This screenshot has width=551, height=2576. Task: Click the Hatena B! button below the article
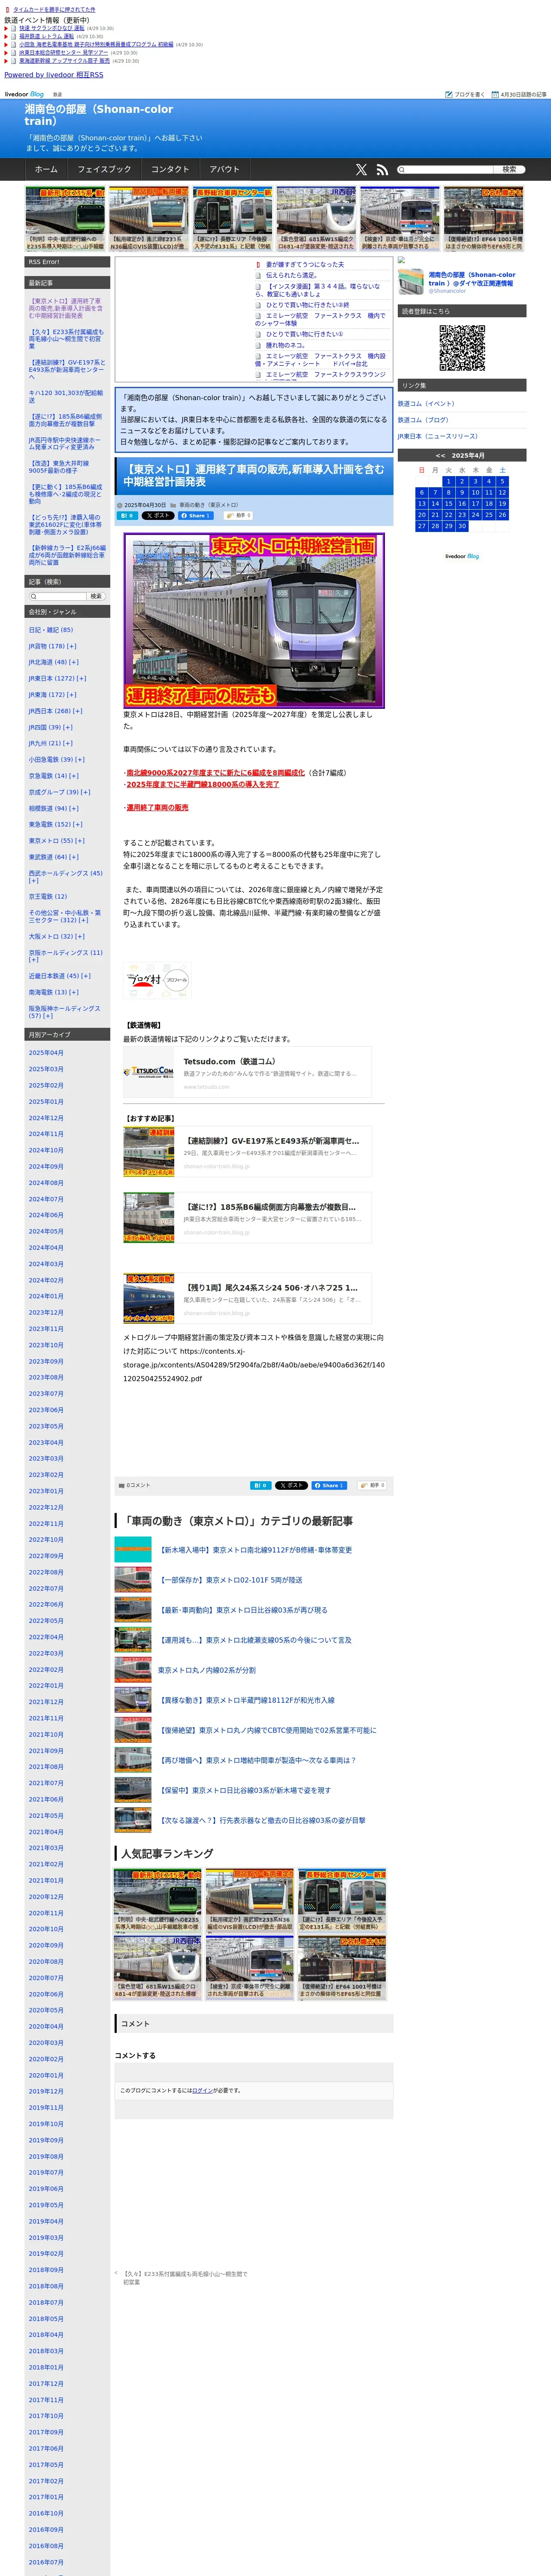pos(260,1485)
